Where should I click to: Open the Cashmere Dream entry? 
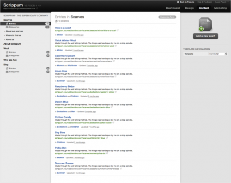pyautogui.click(x=65, y=56)
